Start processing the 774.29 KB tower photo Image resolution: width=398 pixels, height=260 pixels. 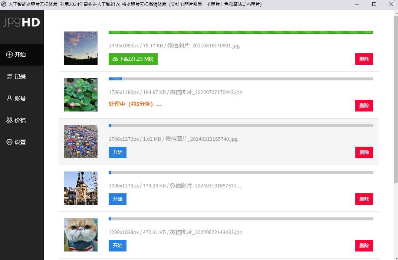(x=118, y=199)
